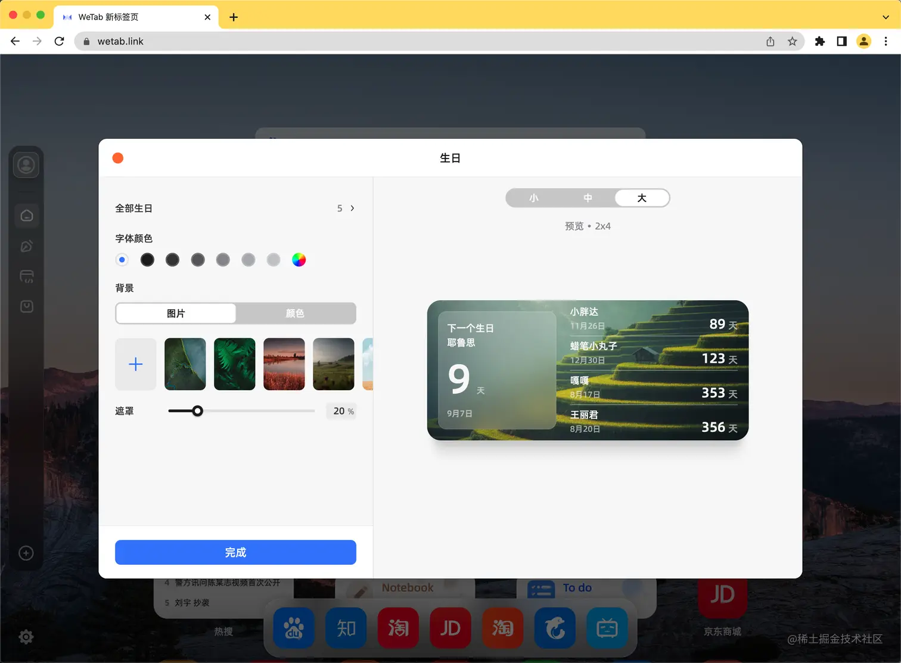Go back in browser history

coord(15,41)
